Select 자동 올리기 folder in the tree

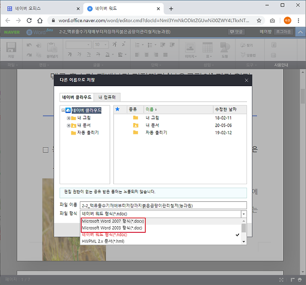[85, 133]
